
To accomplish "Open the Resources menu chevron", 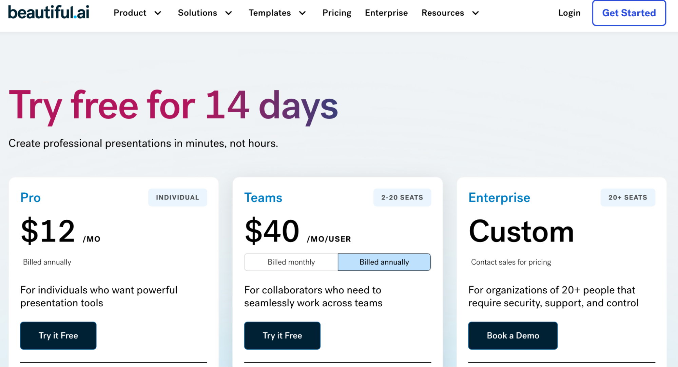I will click(476, 13).
